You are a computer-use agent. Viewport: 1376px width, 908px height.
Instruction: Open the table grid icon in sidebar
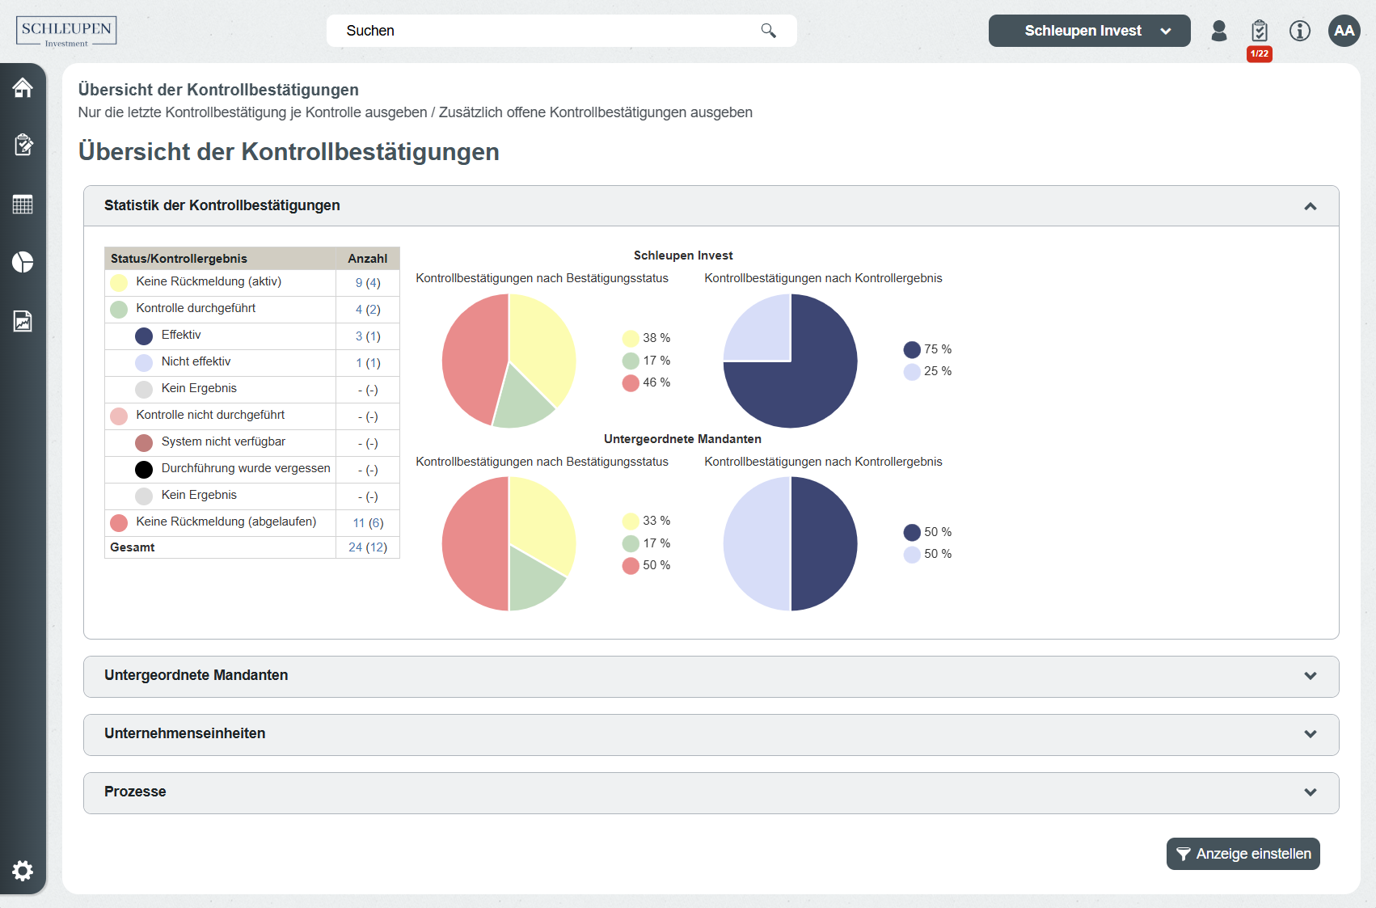(23, 204)
